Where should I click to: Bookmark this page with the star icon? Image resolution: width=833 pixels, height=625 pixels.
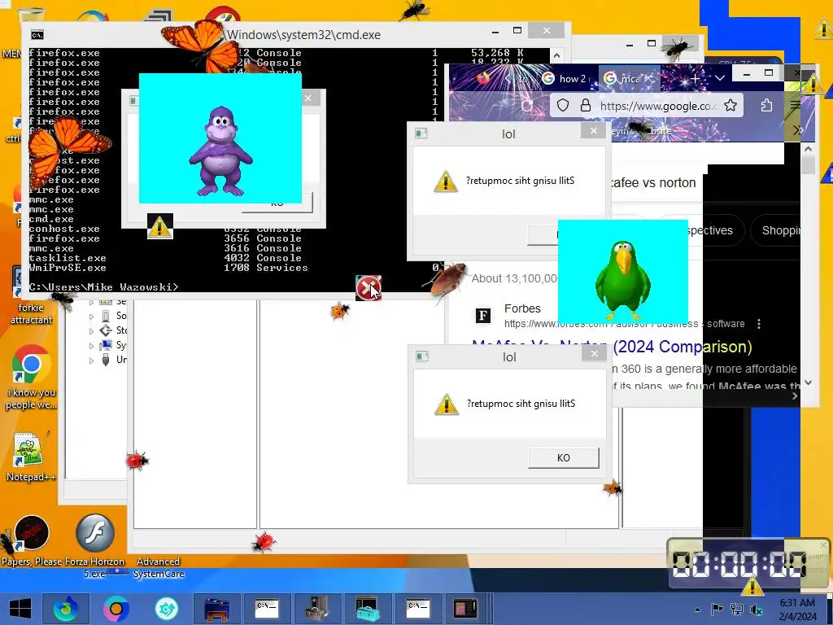click(731, 106)
